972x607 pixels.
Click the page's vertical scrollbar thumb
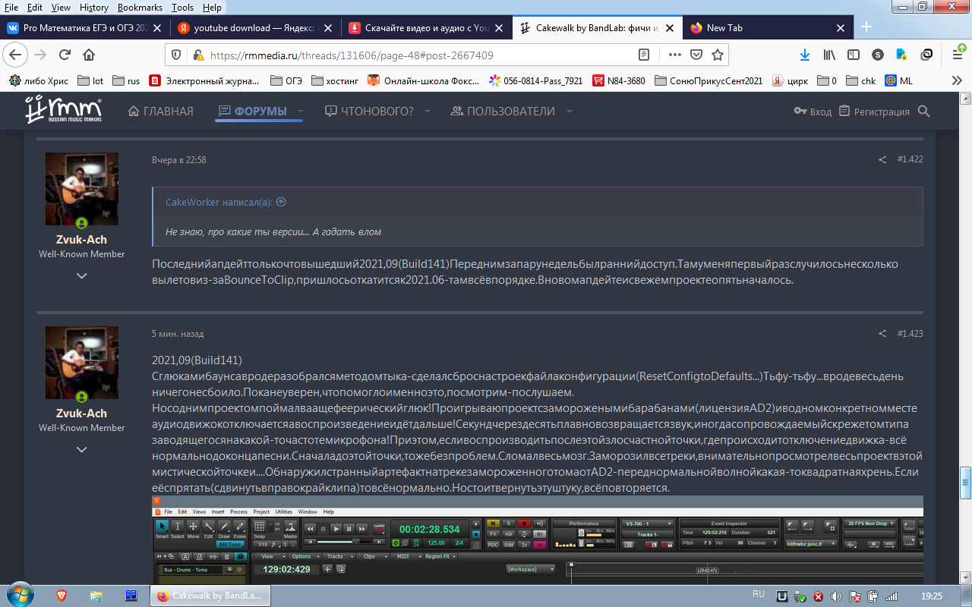pyautogui.click(x=966, y=481)
